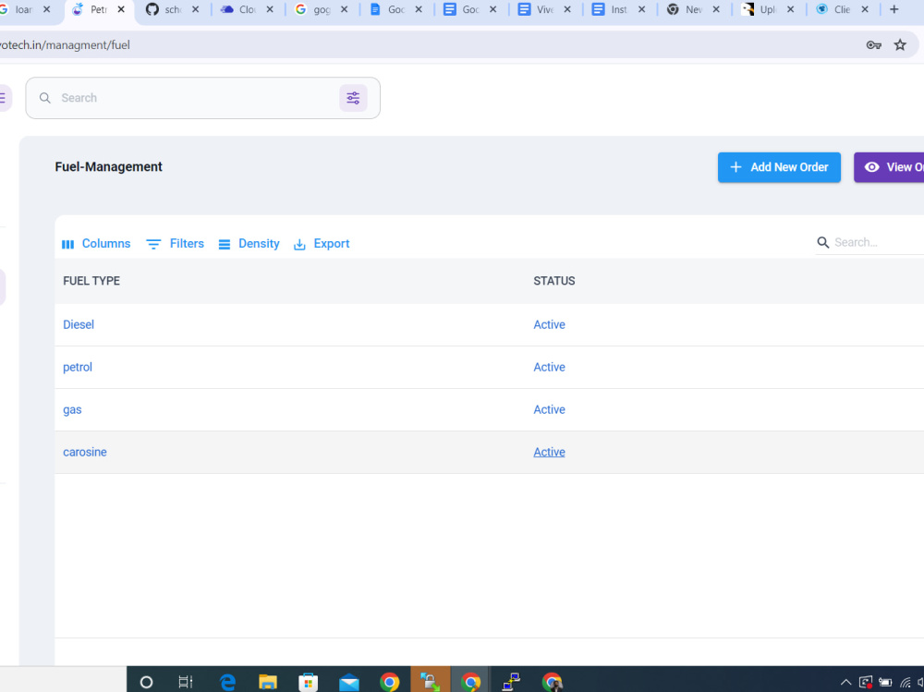Click the underlined Active status for carosine
Image resolution: width=924 pixels, height=692 pixels.
tap(549, 452)
